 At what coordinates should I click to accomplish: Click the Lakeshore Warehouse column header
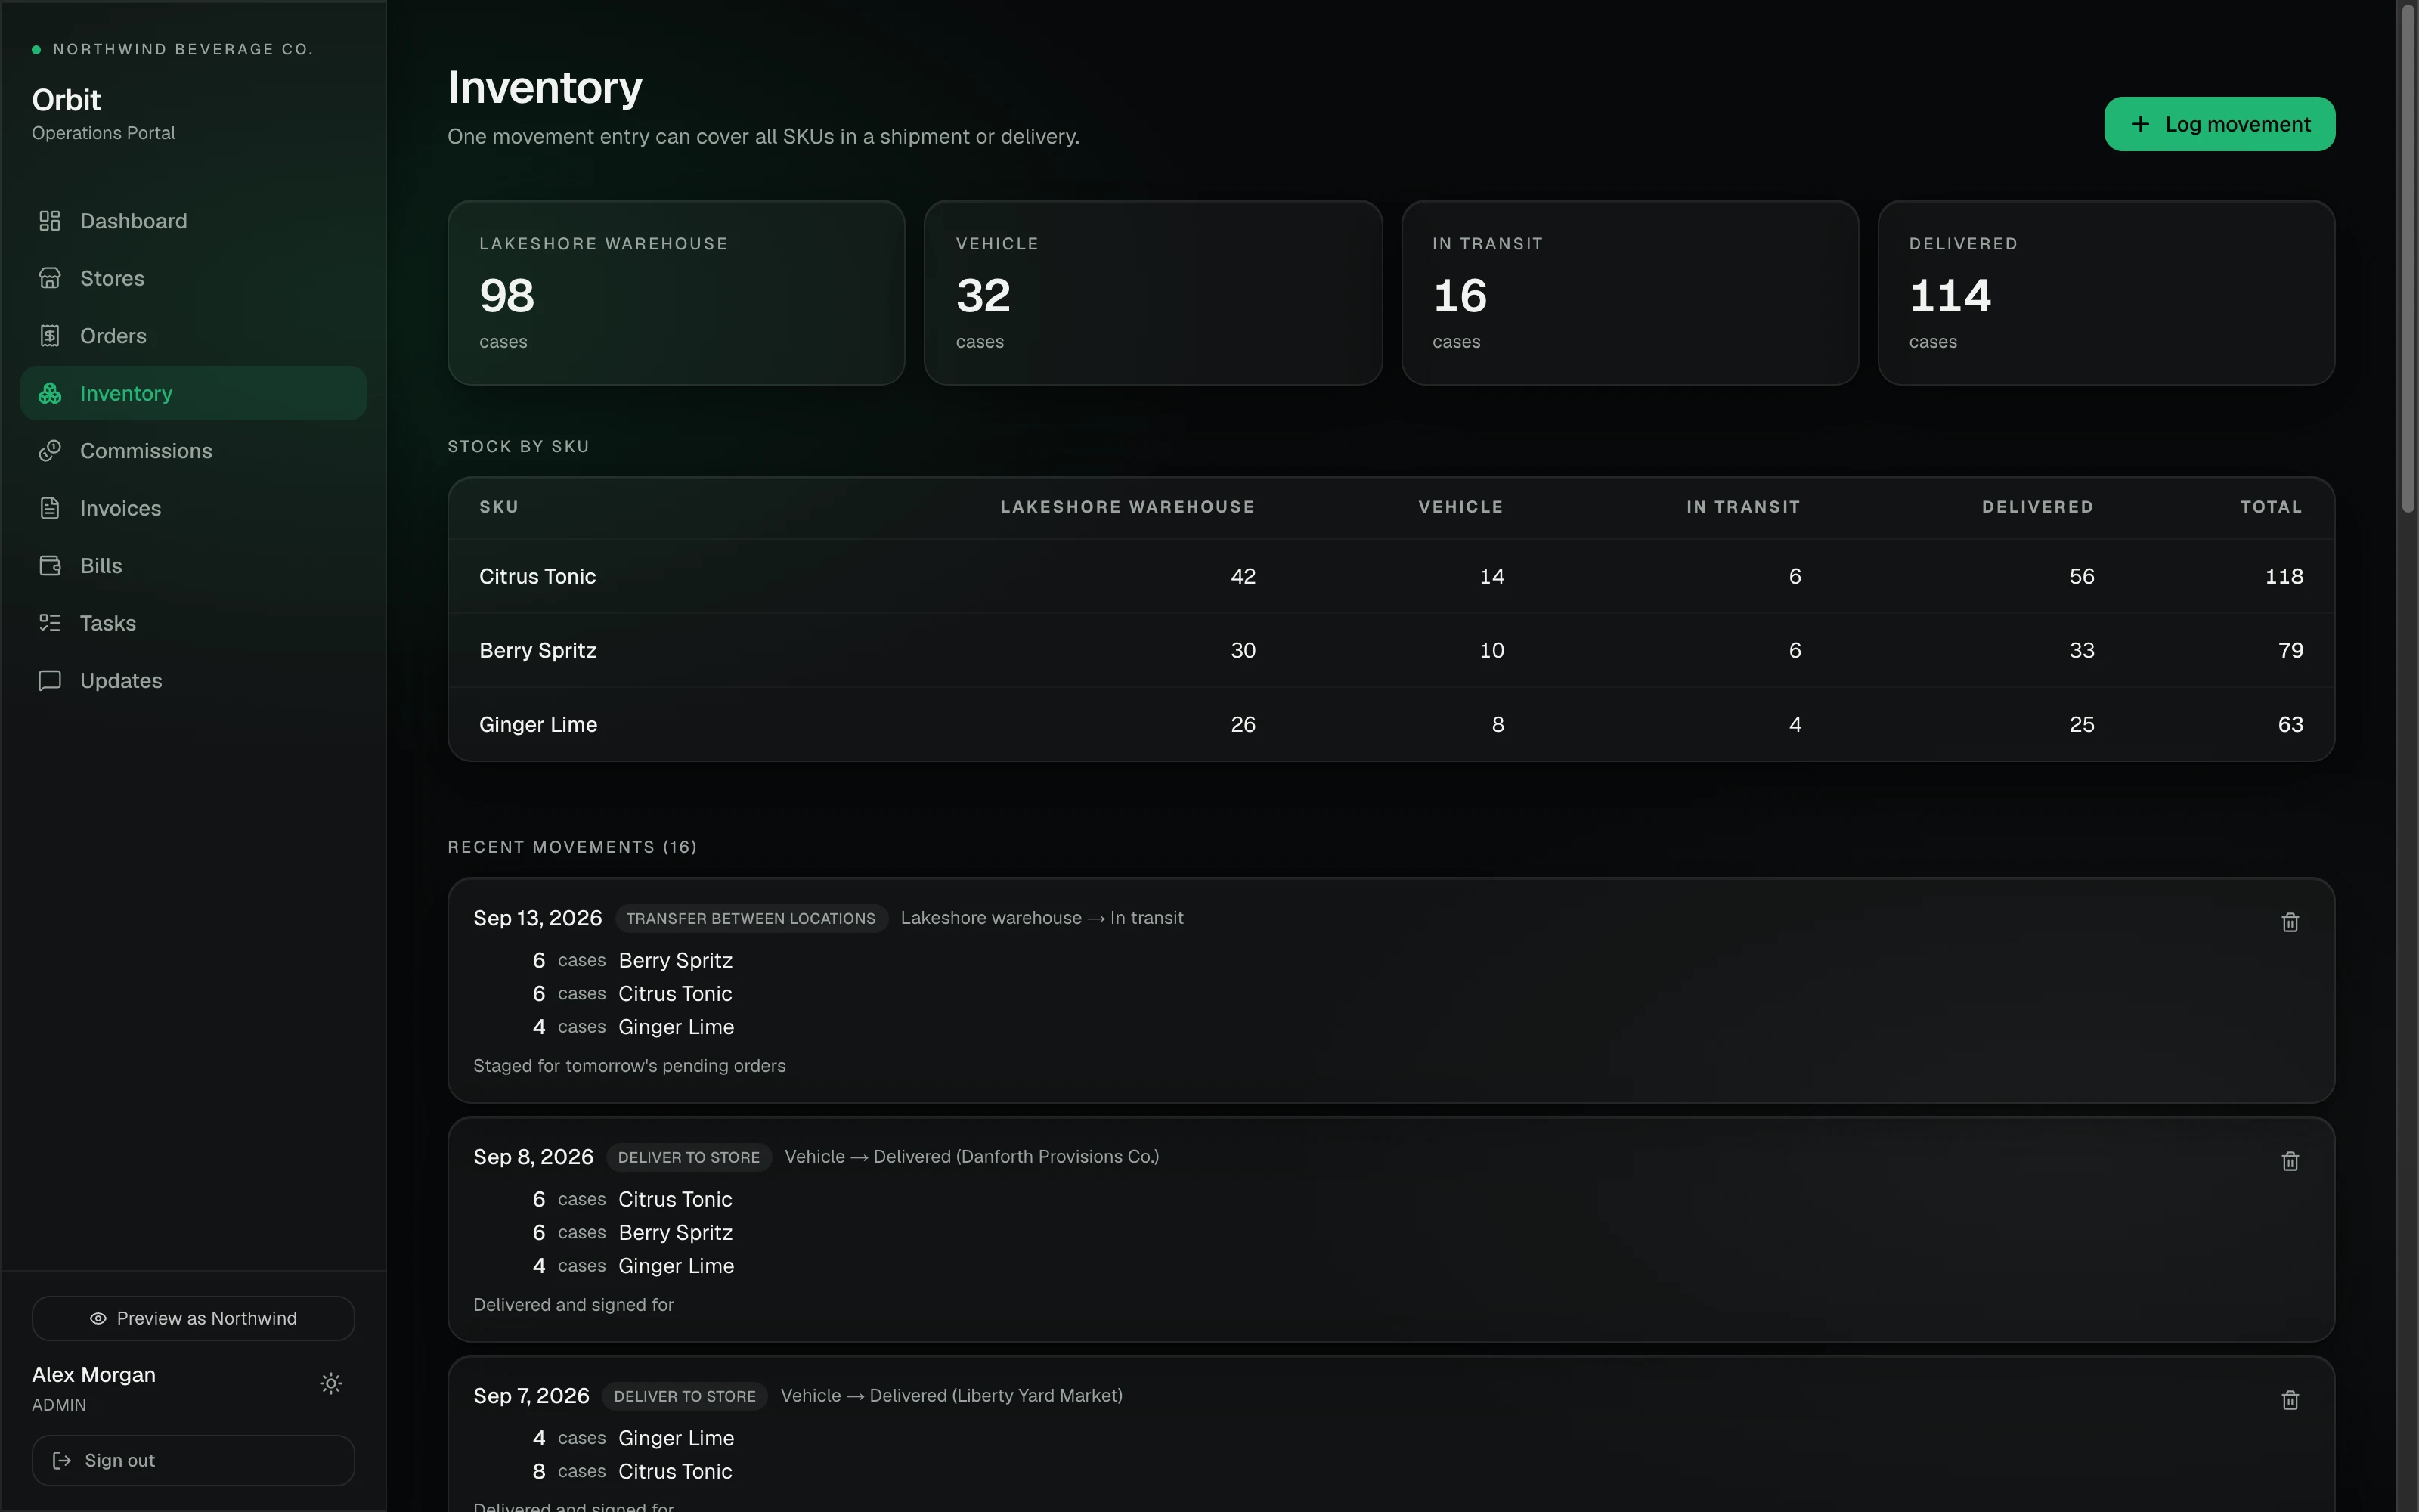click(1128, 507)
